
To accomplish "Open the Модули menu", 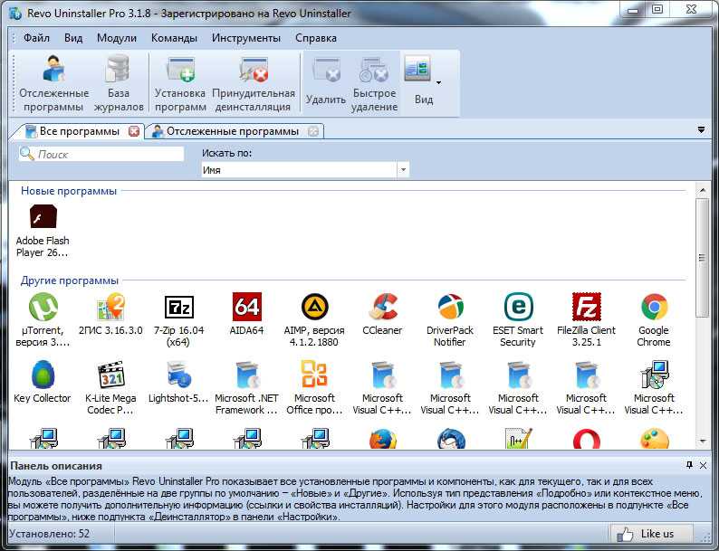I will (117, 38).
